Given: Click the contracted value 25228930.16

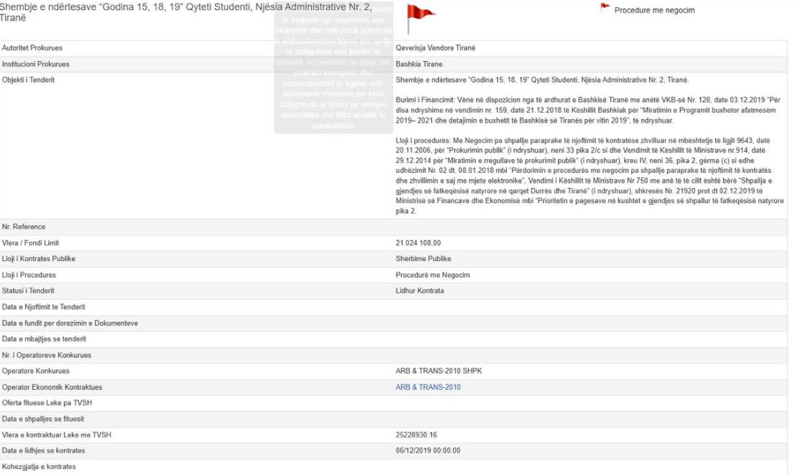Looking at the screenshot, I should [421, 435].
